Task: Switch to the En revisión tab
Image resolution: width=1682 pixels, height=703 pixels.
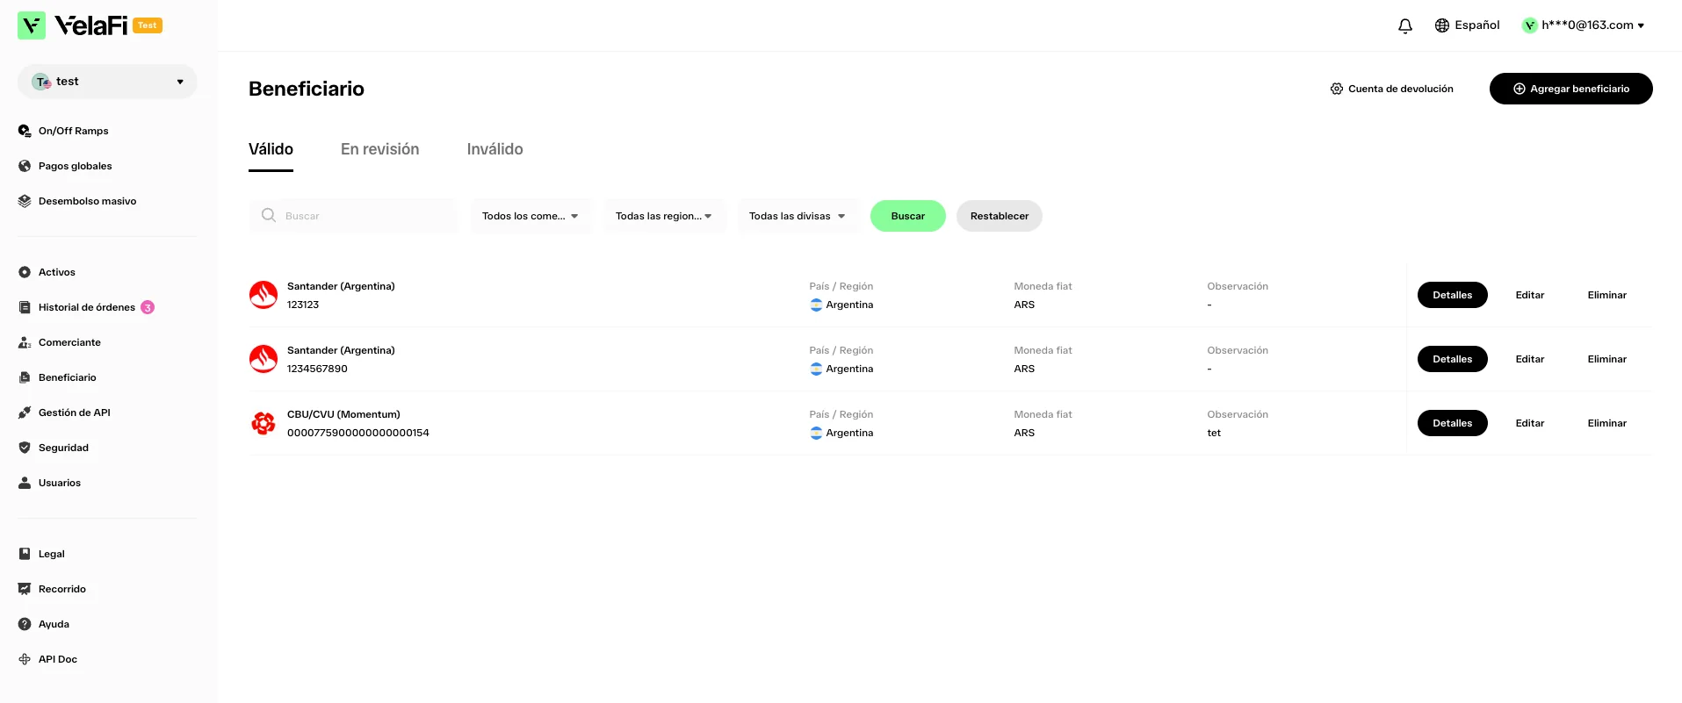Action: coord(379,149)
